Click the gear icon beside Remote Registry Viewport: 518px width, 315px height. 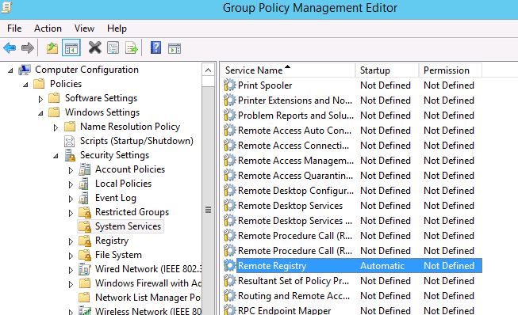pyautogui.click(x=229, y=266)
